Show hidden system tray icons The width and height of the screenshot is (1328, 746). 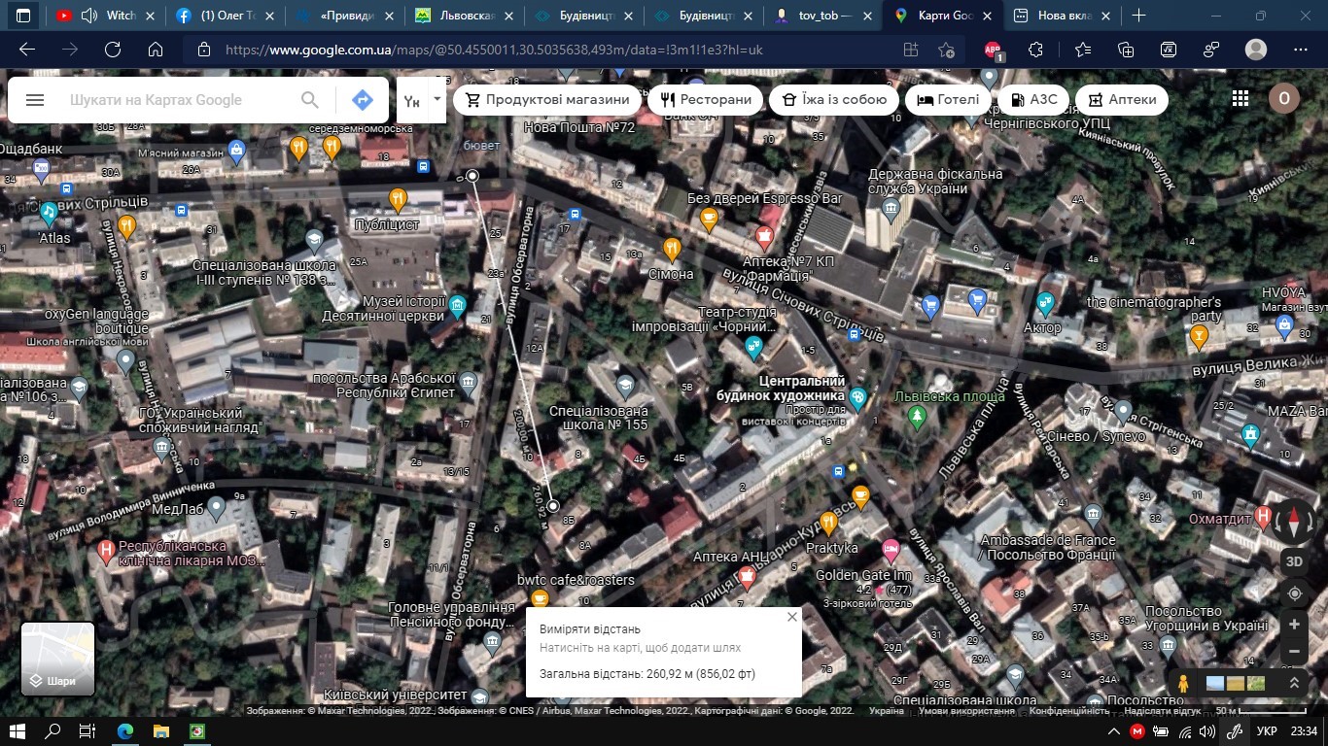(1114, 731)
